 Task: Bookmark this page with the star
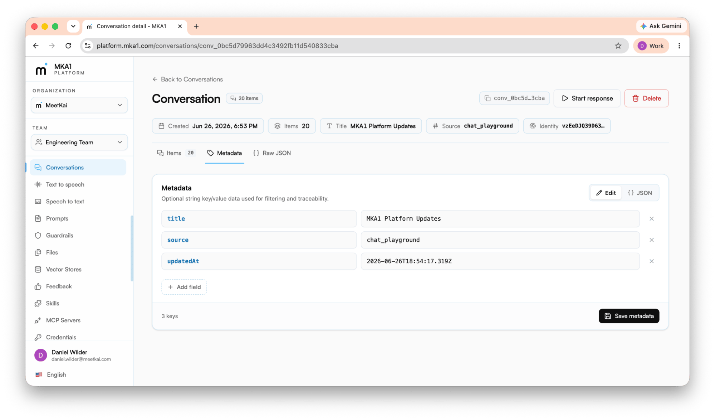coord(618,46)
